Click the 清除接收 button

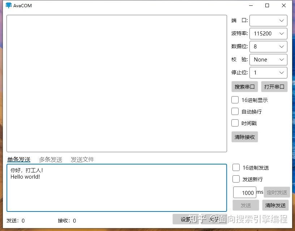(245, 137)
